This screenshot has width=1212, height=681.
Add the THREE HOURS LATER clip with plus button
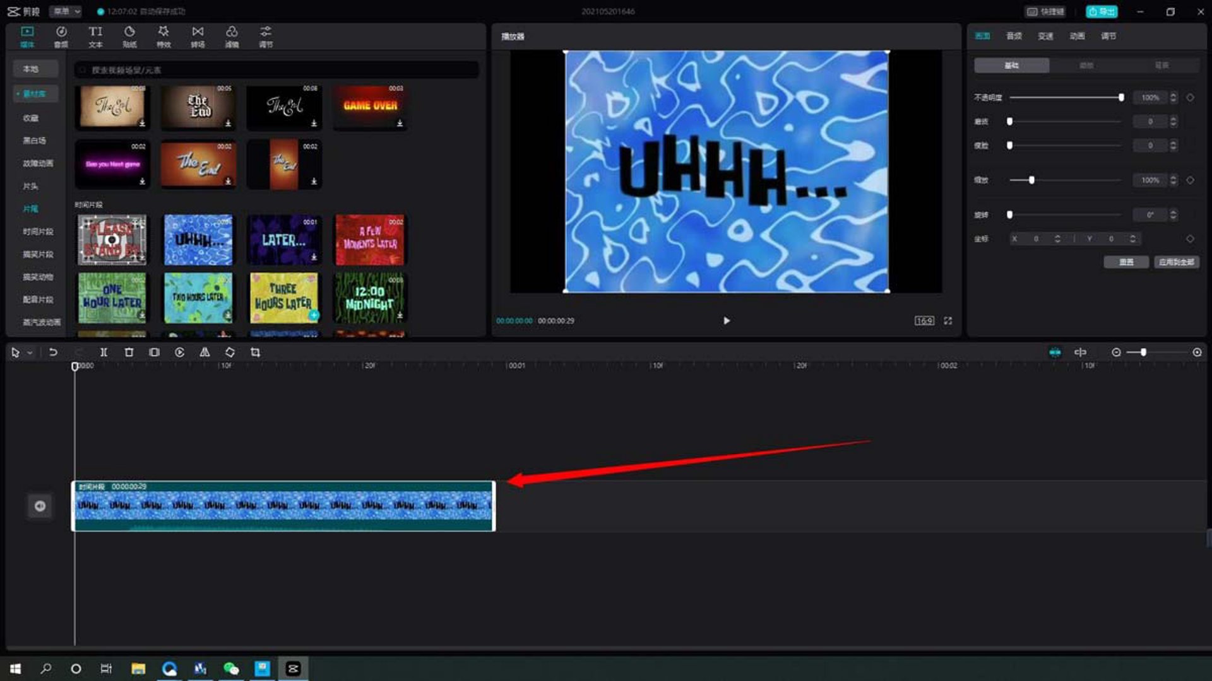pos(314,315)
